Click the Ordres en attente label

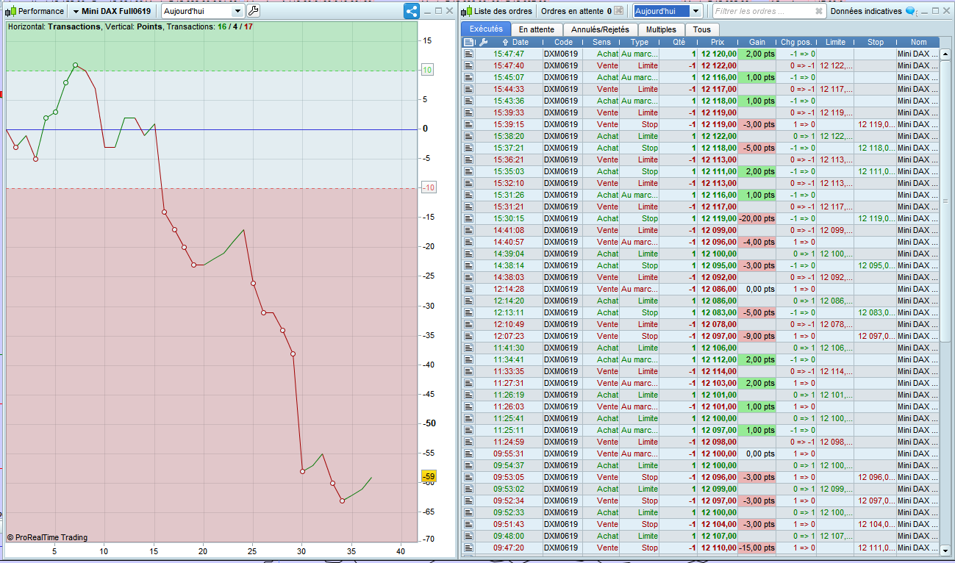572,11
